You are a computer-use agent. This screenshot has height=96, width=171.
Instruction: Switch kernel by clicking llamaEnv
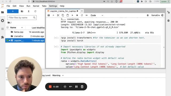pos(156,15)
